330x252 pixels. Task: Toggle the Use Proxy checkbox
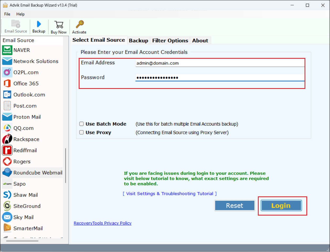[x=82, y=132]
